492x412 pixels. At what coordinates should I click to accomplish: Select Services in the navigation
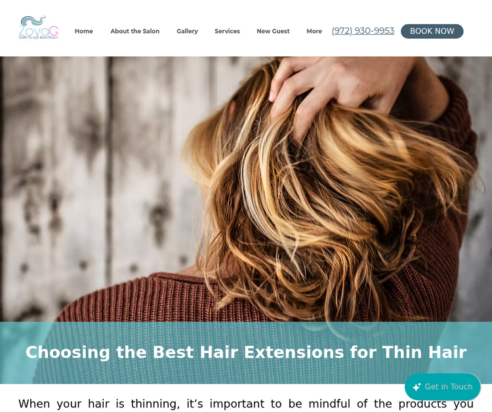[227, 31]
